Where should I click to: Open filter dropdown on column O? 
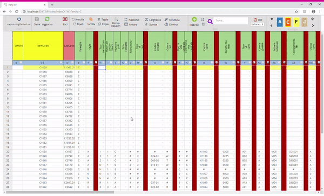tap(163, 62)
